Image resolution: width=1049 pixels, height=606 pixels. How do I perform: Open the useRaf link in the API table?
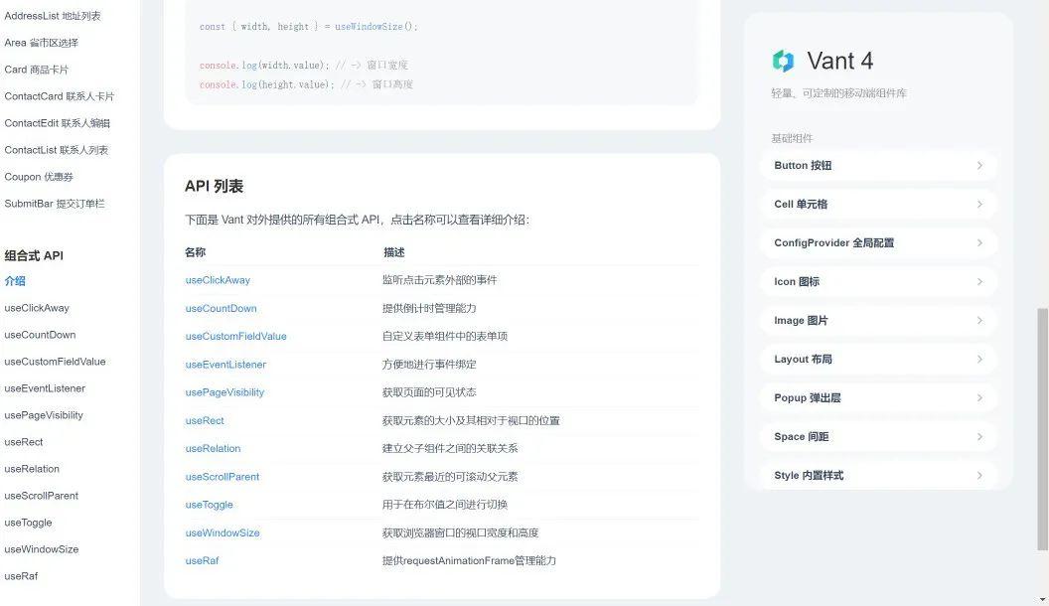click(x=200, y=560)
